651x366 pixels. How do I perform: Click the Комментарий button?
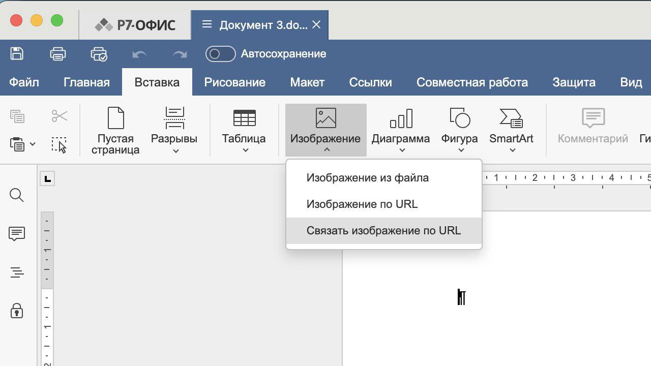tap(593, 126)
